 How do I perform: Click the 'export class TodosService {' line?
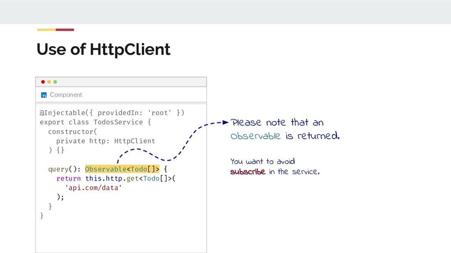[95, 122]
